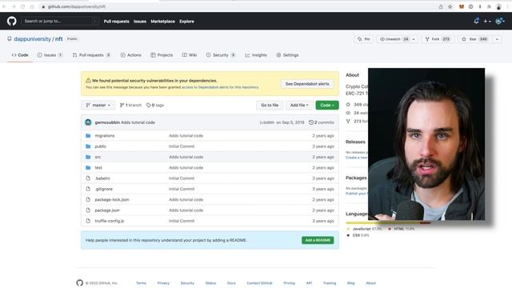Open the Add file dropdown
512x288 pixels.
299,105
